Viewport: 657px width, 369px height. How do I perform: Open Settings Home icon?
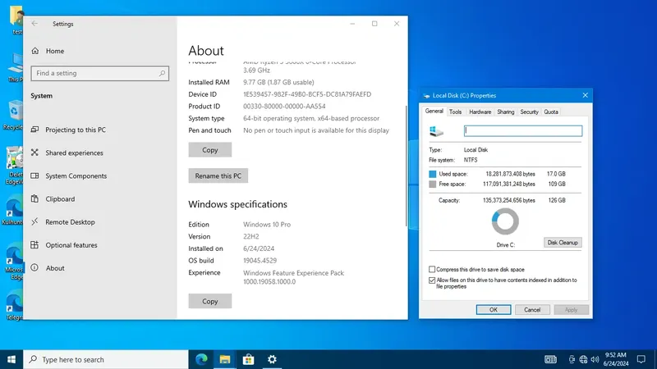coord(35,51)
